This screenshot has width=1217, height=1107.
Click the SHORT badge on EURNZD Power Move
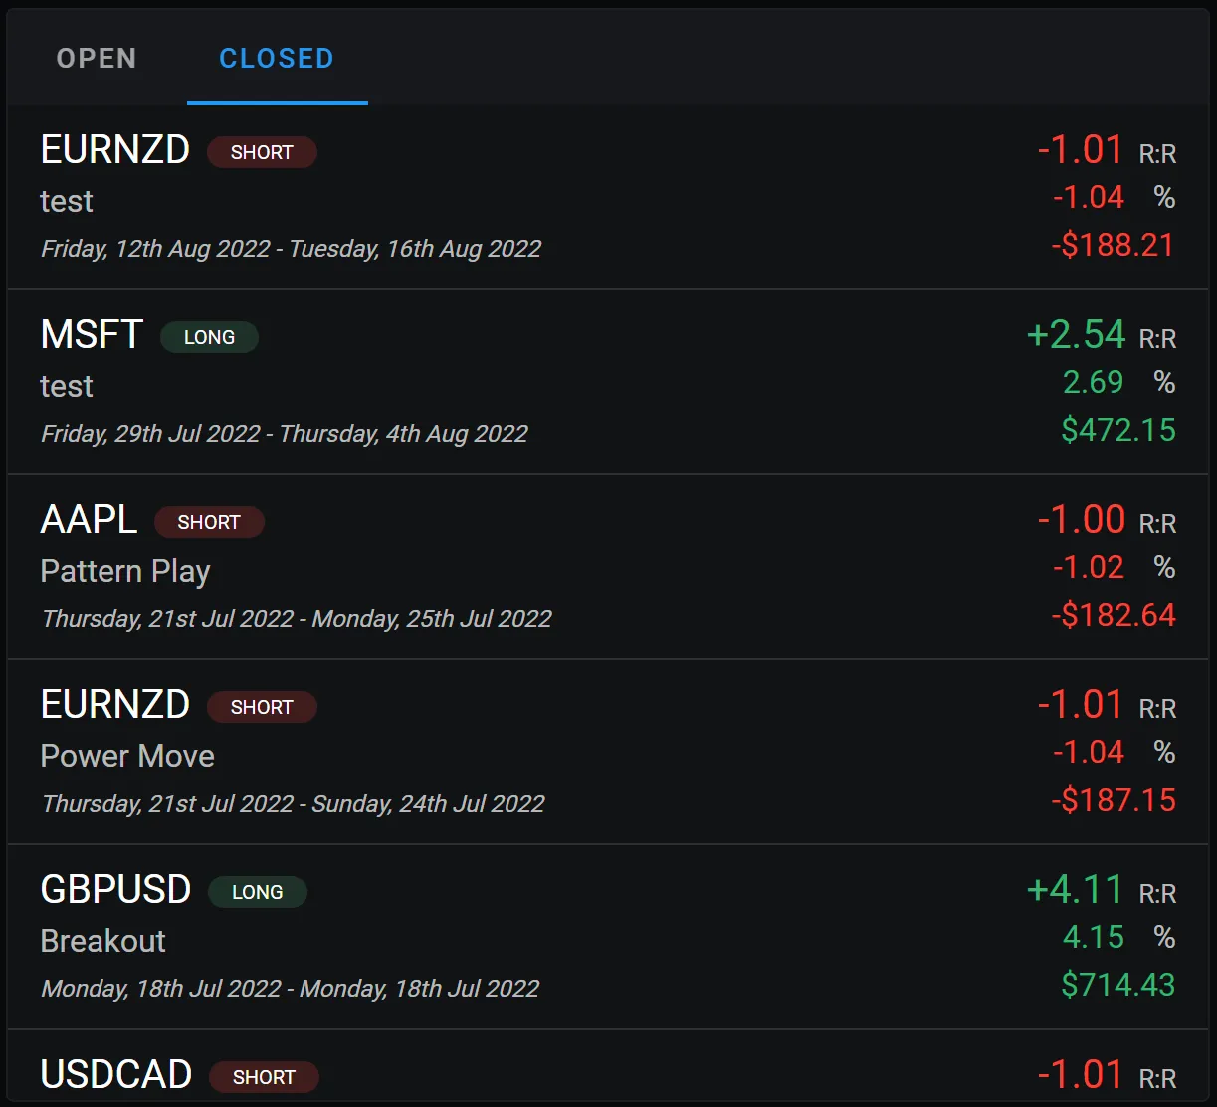(262, 707)
